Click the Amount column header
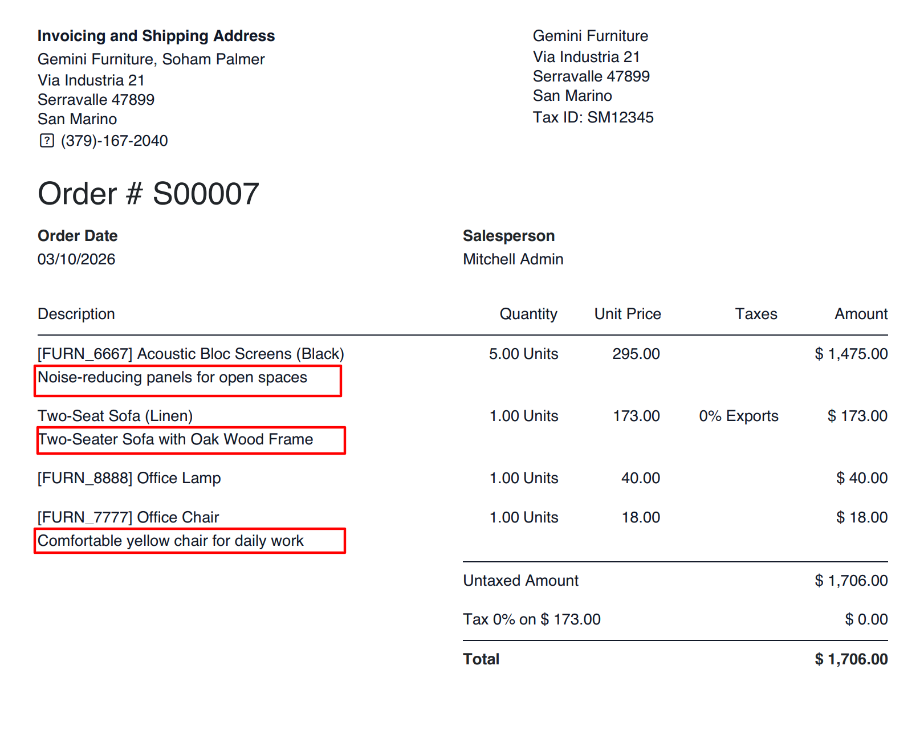Screen dimensions: 924x739 coord(861,314)
